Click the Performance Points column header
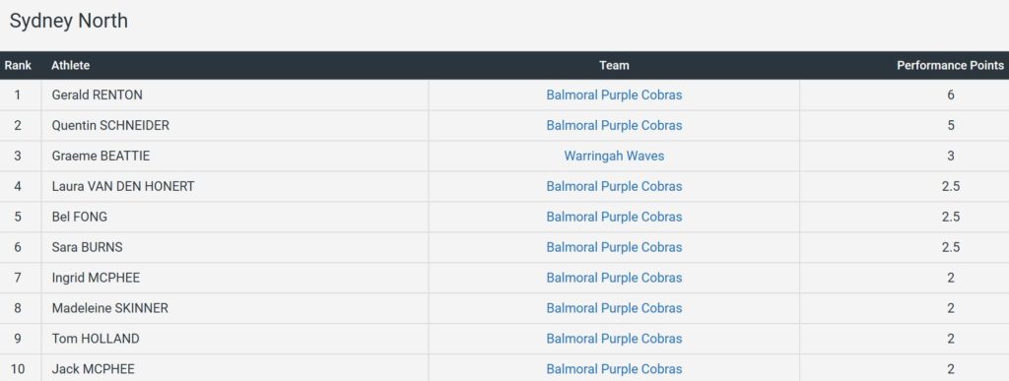 pyautogui.click(x=950, y=66)
